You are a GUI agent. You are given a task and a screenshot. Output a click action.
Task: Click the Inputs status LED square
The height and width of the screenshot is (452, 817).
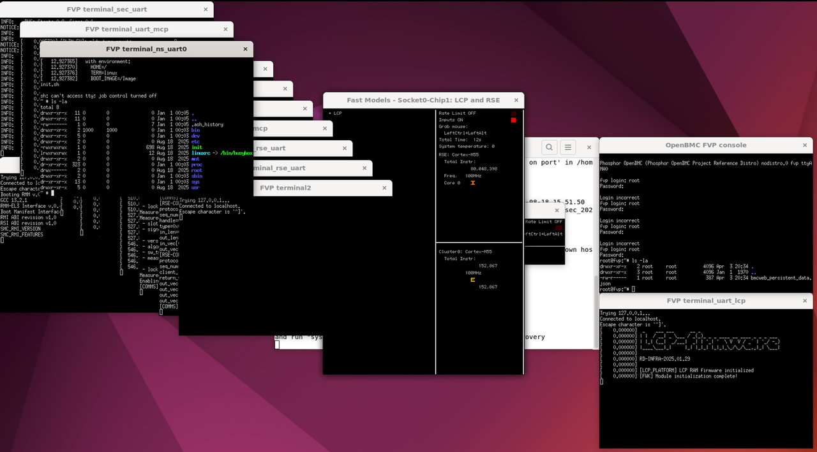[513, 120]
